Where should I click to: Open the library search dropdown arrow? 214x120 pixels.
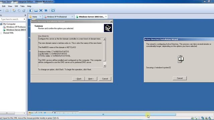[24, 19]
